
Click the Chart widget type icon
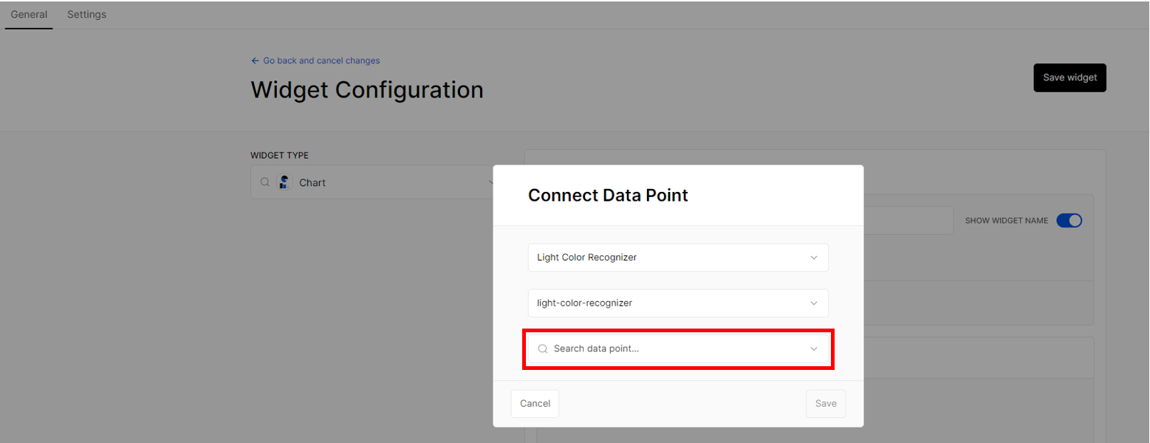(285, 182)
